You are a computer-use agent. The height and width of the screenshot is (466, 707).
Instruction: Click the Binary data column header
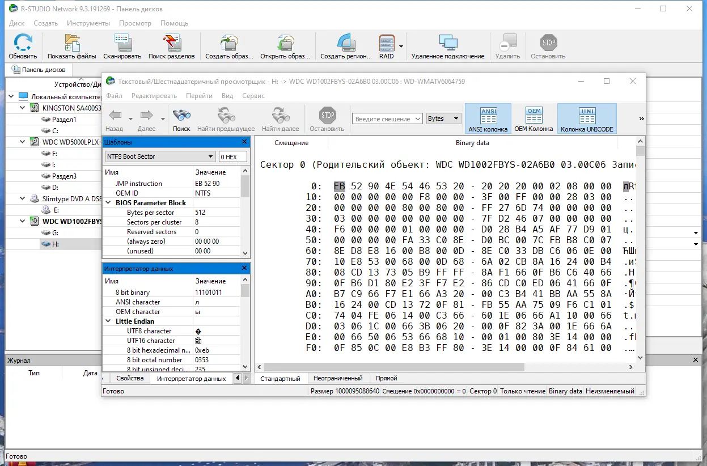point(472,143)
